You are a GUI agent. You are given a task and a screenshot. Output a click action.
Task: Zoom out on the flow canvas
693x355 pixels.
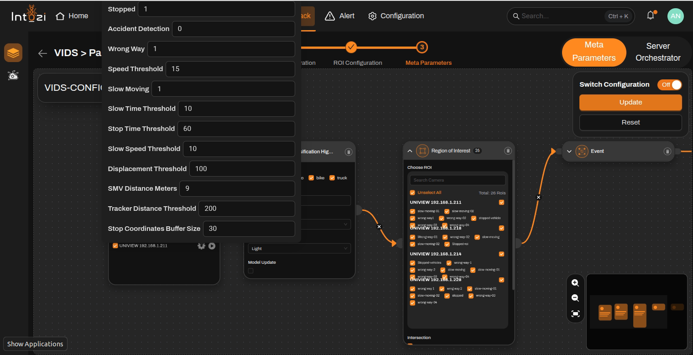(575, 298)
